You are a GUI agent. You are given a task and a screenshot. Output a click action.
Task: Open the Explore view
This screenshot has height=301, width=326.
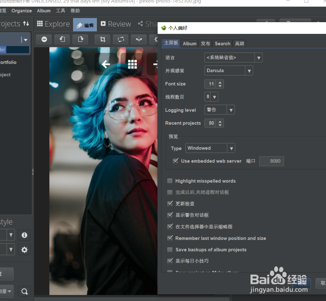pyautogui.click(x=53, y=24)
